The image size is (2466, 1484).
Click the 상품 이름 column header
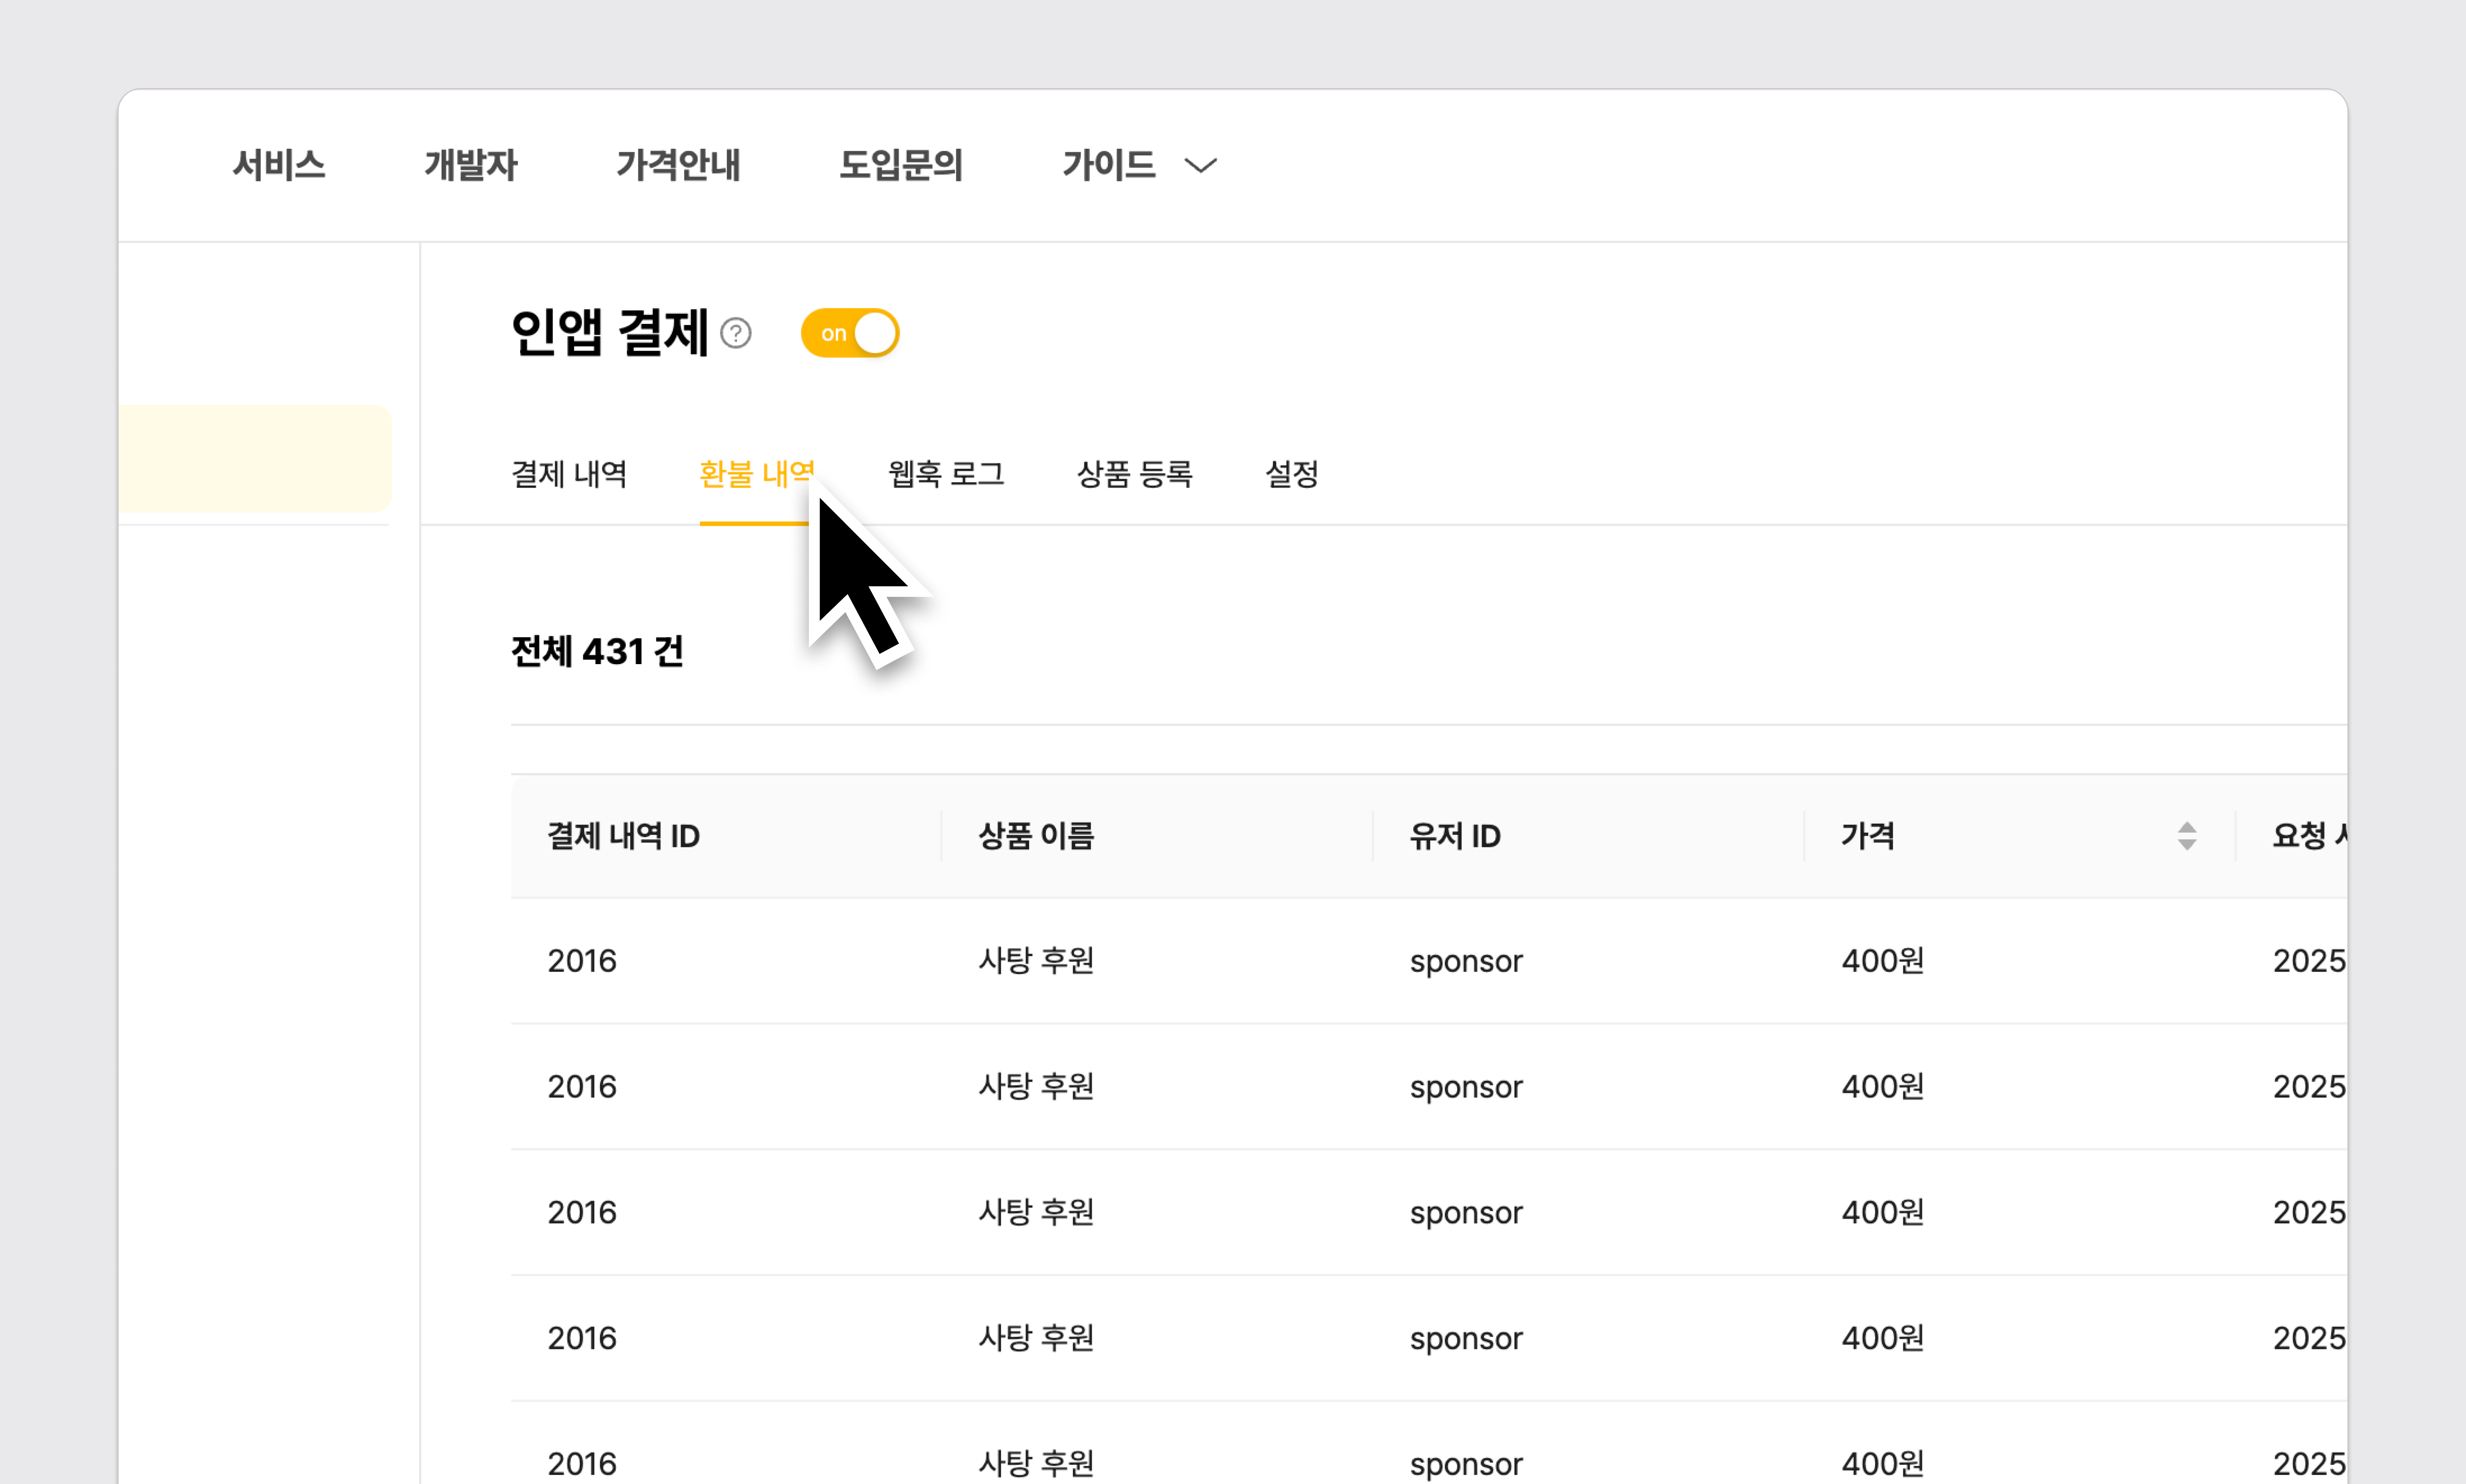[x=1036, y=835]
